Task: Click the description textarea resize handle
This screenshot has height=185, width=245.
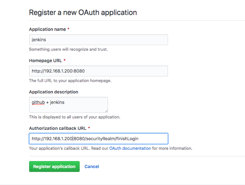Action: point(106,111)
